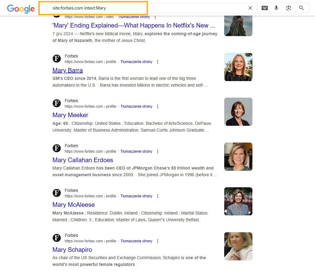Click snippet 'world's most powerful female regulators'

[x=94, y=264]
